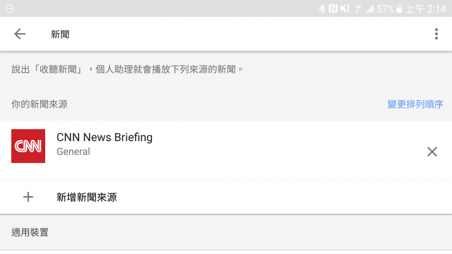The image size is (452, 254).
Task: Tap the clock showing 上午 2:14
Action: (x=426, y=9)
